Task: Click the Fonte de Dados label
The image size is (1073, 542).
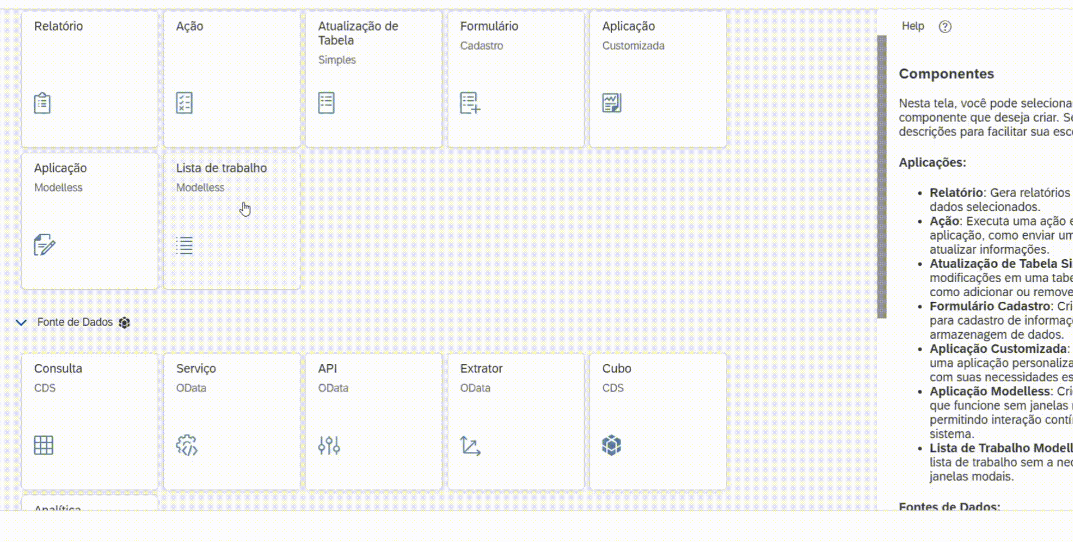Action: point(75,323)
